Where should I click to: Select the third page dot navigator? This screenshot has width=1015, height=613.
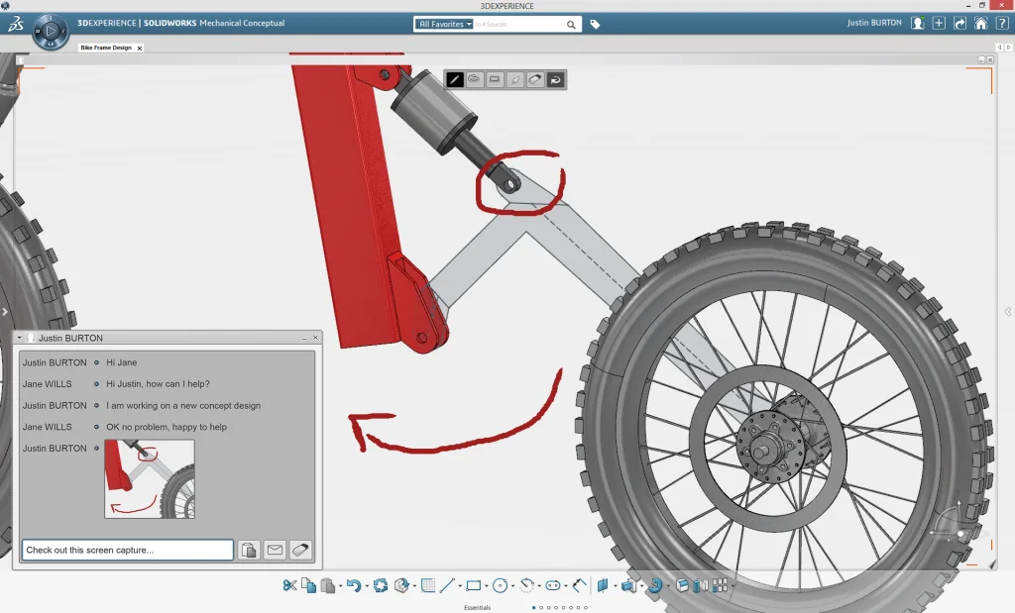pos(549,607)
